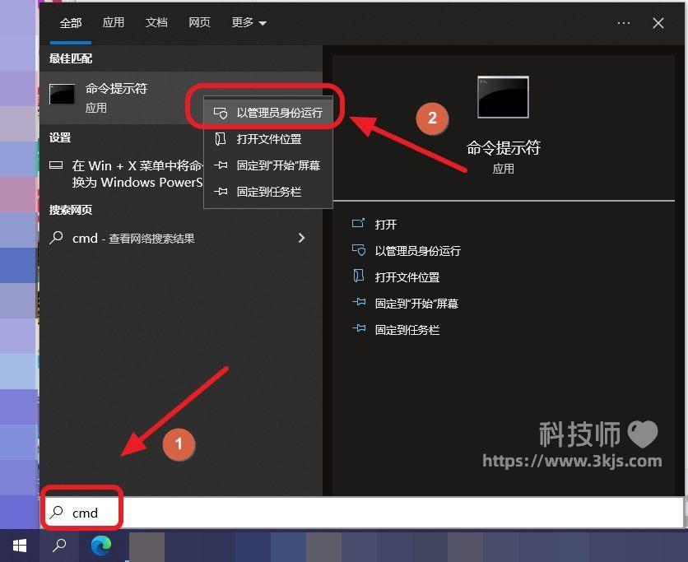Close the search panel with X
The image size is (688, 562).
pos(658,23)
